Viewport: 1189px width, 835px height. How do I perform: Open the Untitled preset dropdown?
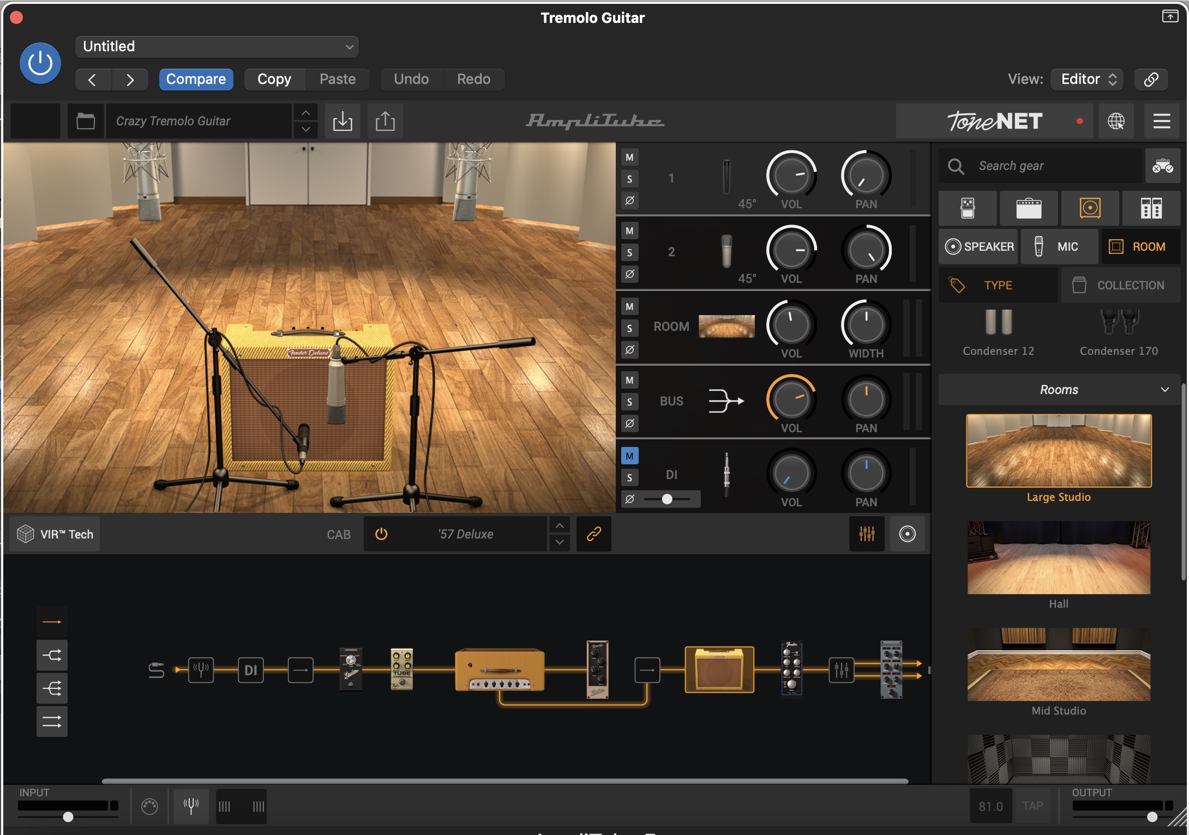pos(217,46)
